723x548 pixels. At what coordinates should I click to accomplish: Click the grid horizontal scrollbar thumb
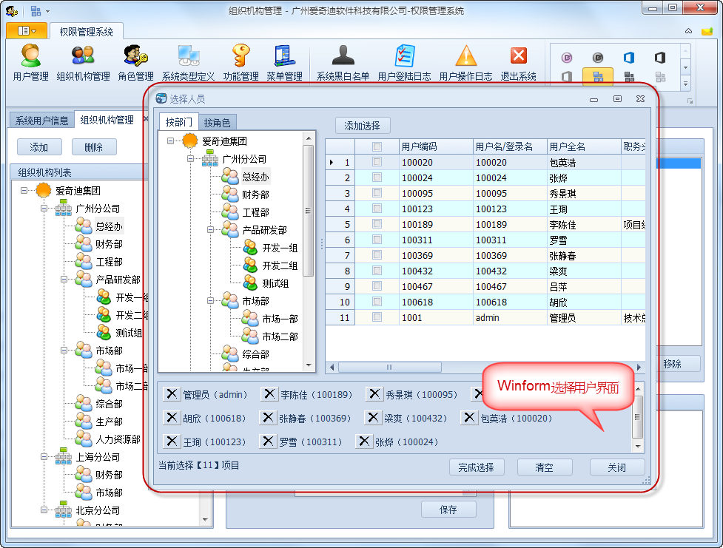390,367
